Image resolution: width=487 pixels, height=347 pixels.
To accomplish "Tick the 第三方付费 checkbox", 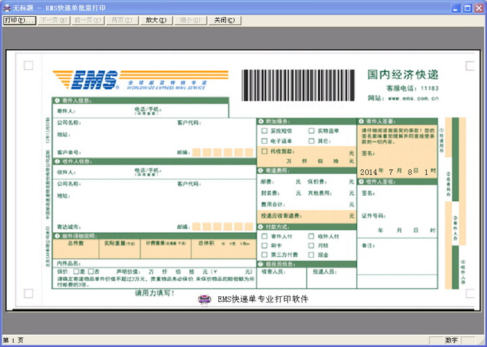I will [x=264, y=255].
